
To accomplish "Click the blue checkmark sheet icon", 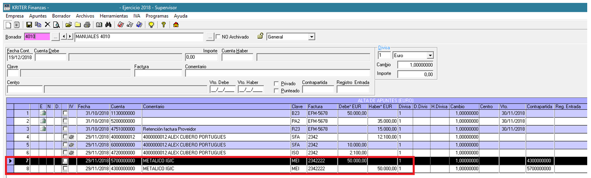I will (x=139, y=24).
